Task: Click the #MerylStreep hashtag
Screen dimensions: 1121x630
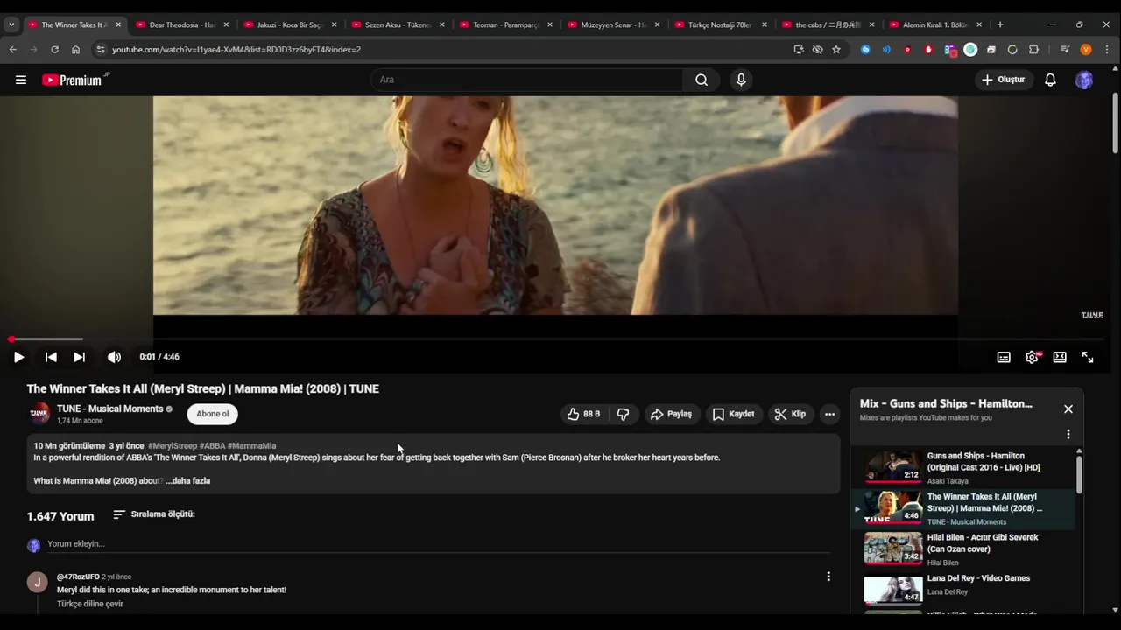Action: point(173,446)
